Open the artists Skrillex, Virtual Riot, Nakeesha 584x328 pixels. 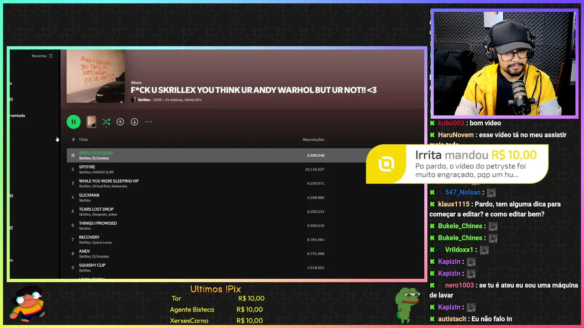coord(103,186)
